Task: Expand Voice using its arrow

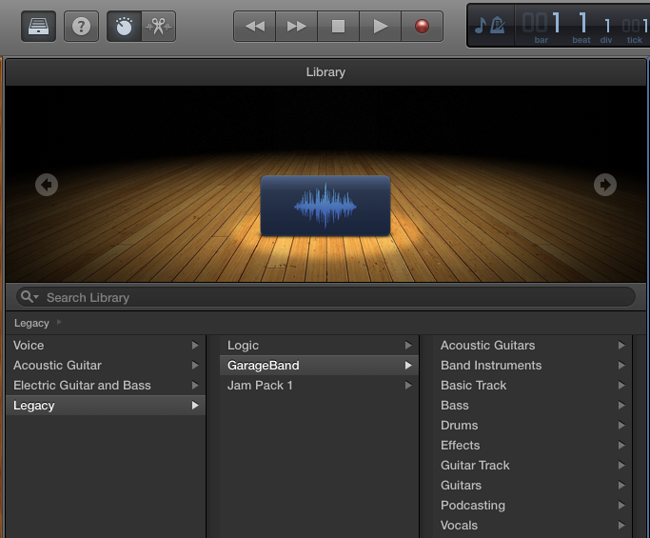Action: click(195, 345)
